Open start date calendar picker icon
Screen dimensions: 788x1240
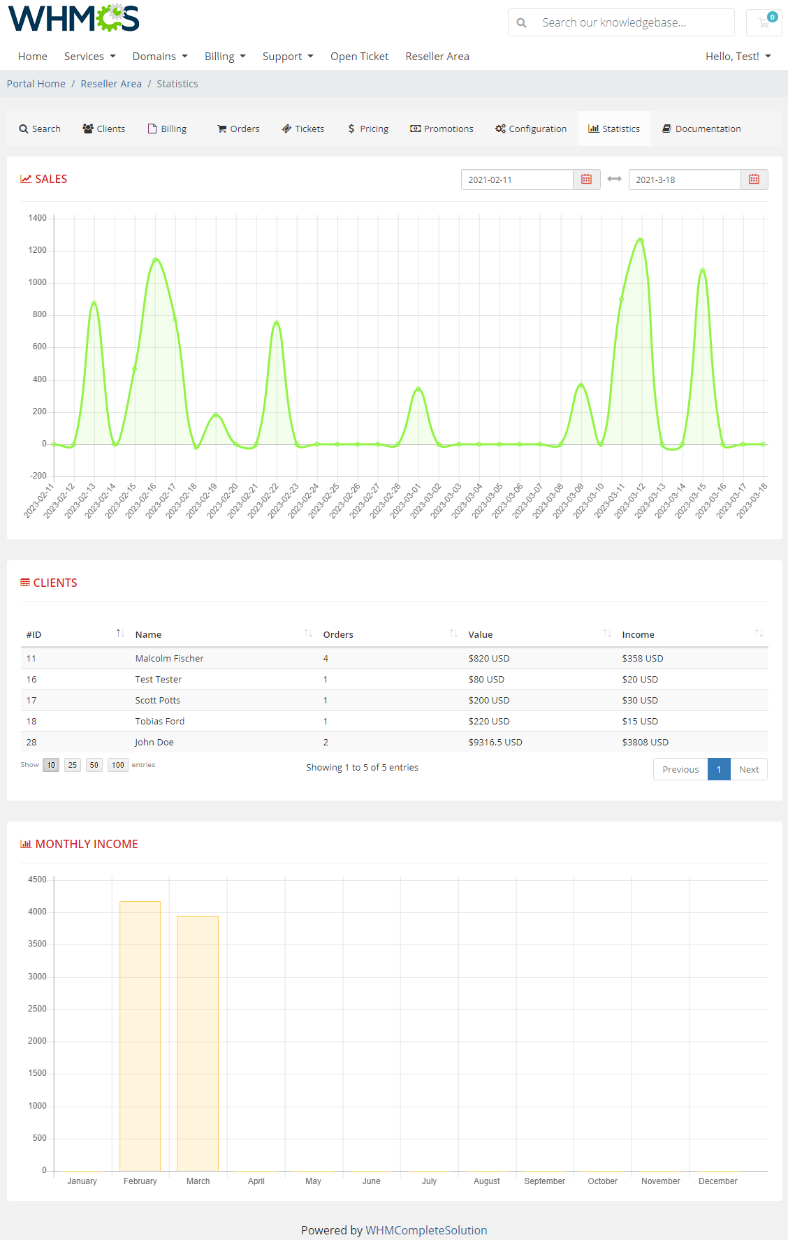pos(587,180)
